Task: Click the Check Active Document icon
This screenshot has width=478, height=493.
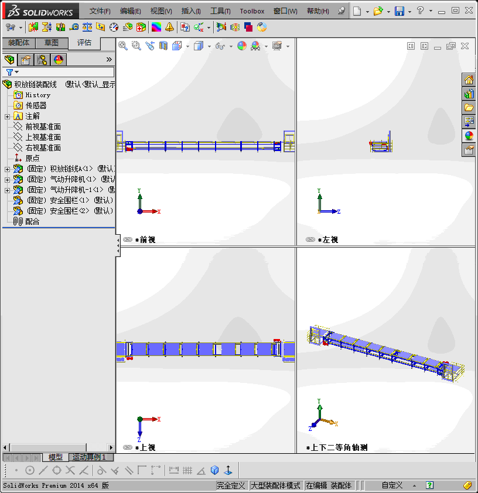Action: coord(199,28)
